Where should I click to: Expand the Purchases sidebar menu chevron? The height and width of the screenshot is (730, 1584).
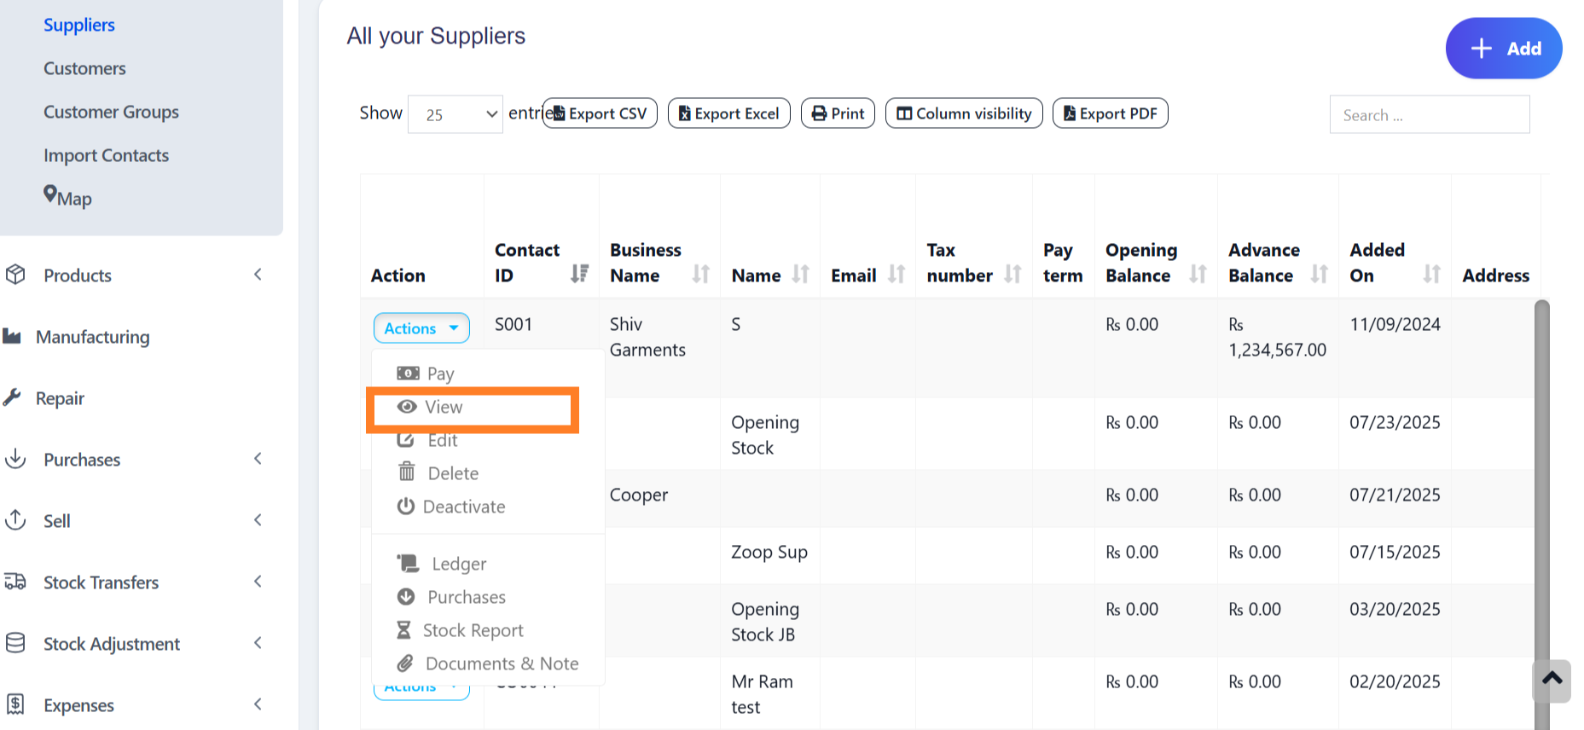(x=258, y=459)
